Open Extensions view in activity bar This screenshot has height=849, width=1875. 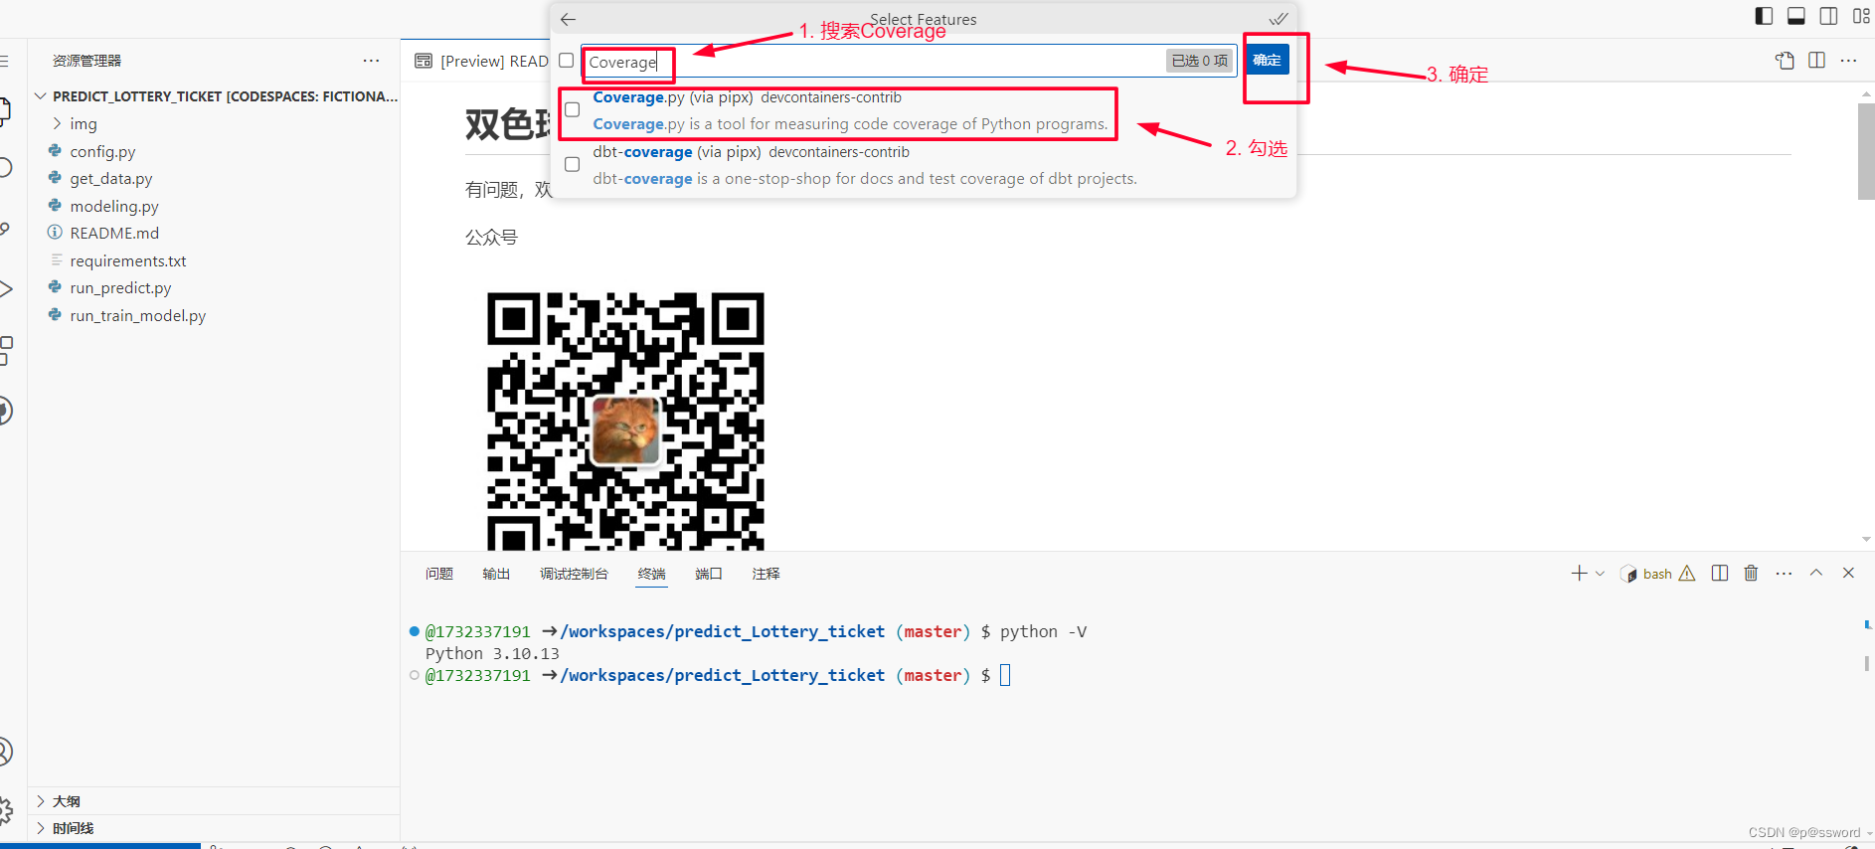tap(5, 350)
